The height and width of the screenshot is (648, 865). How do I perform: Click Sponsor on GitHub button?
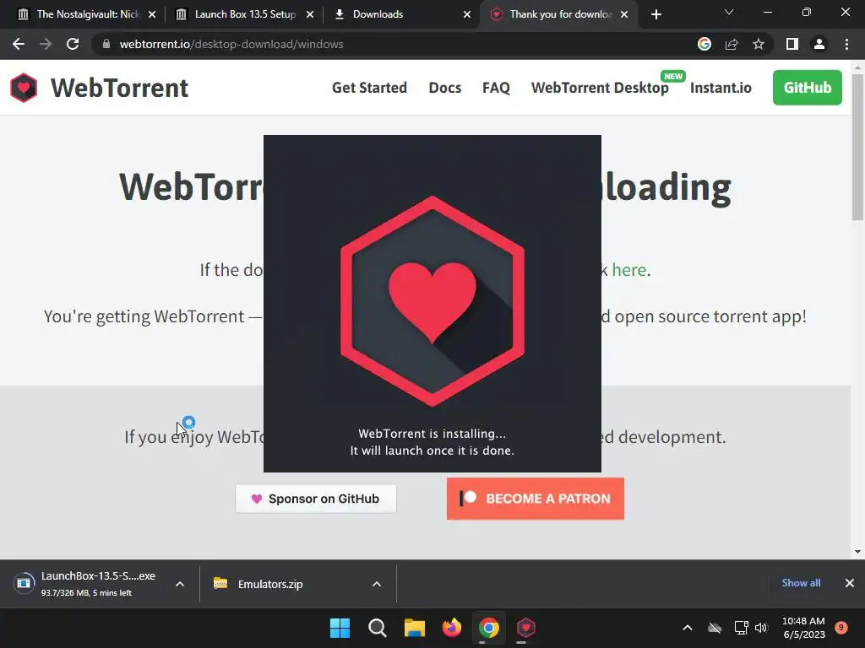316,499
